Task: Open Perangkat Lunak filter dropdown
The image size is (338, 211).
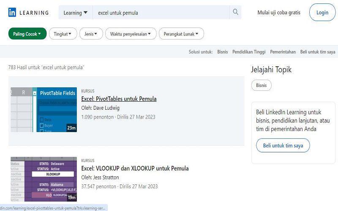Action: point(181,34)
